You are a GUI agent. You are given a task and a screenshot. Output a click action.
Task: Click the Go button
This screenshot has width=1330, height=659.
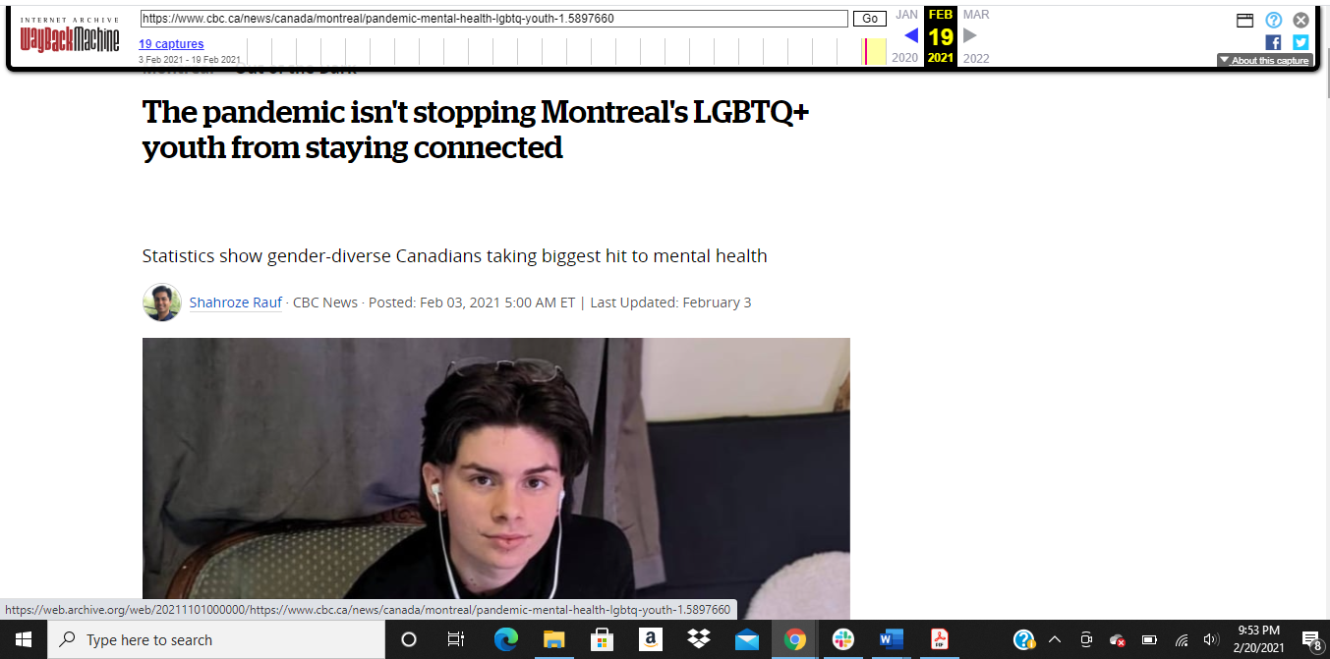coord(870,19)
